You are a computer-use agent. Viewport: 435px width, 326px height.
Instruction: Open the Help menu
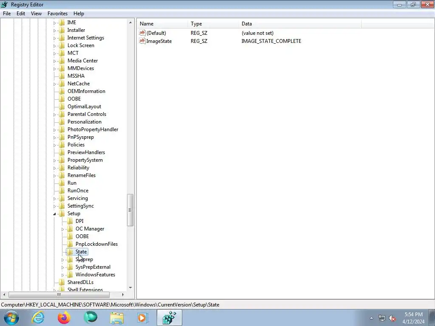(x=79, y=13)
